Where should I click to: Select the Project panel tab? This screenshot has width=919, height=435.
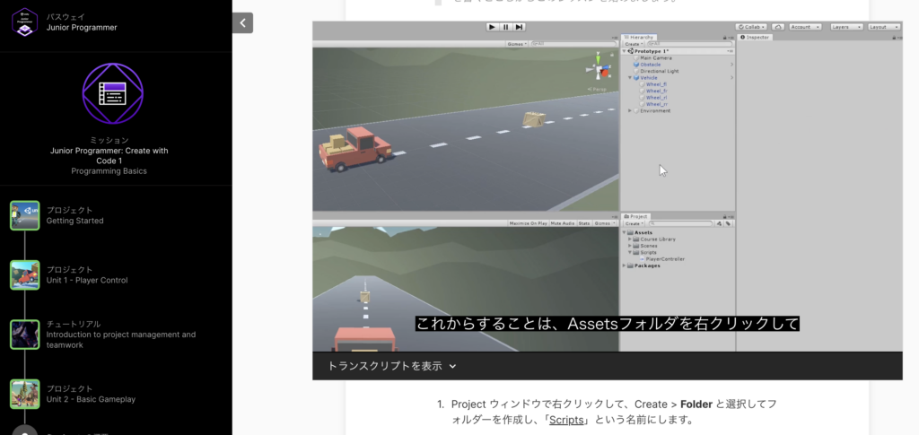pyautogui.click(x=638, y=216)
